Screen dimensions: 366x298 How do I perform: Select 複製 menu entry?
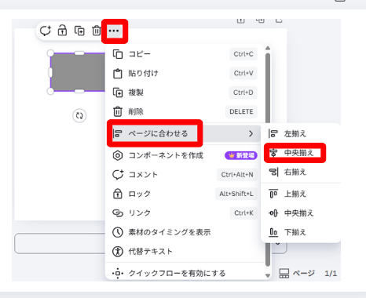tap(185, 93)
